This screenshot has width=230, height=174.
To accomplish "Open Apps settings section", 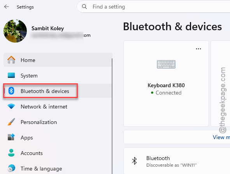I will point(58,138).
